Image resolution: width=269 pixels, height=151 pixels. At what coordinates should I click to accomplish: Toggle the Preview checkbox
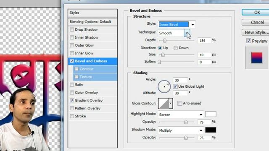[x=248, y=41]
